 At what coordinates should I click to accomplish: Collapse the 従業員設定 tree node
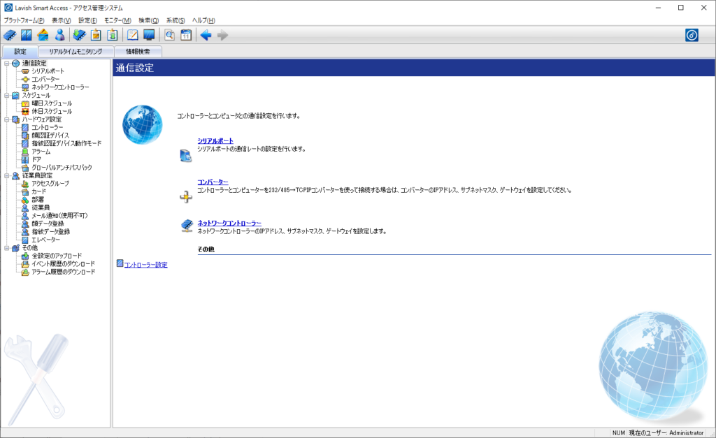pos(6,175)
